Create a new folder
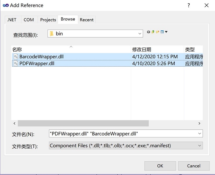 point(158,32)
